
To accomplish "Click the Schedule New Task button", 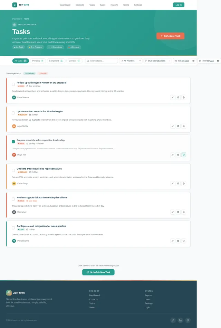I will 98,272.
